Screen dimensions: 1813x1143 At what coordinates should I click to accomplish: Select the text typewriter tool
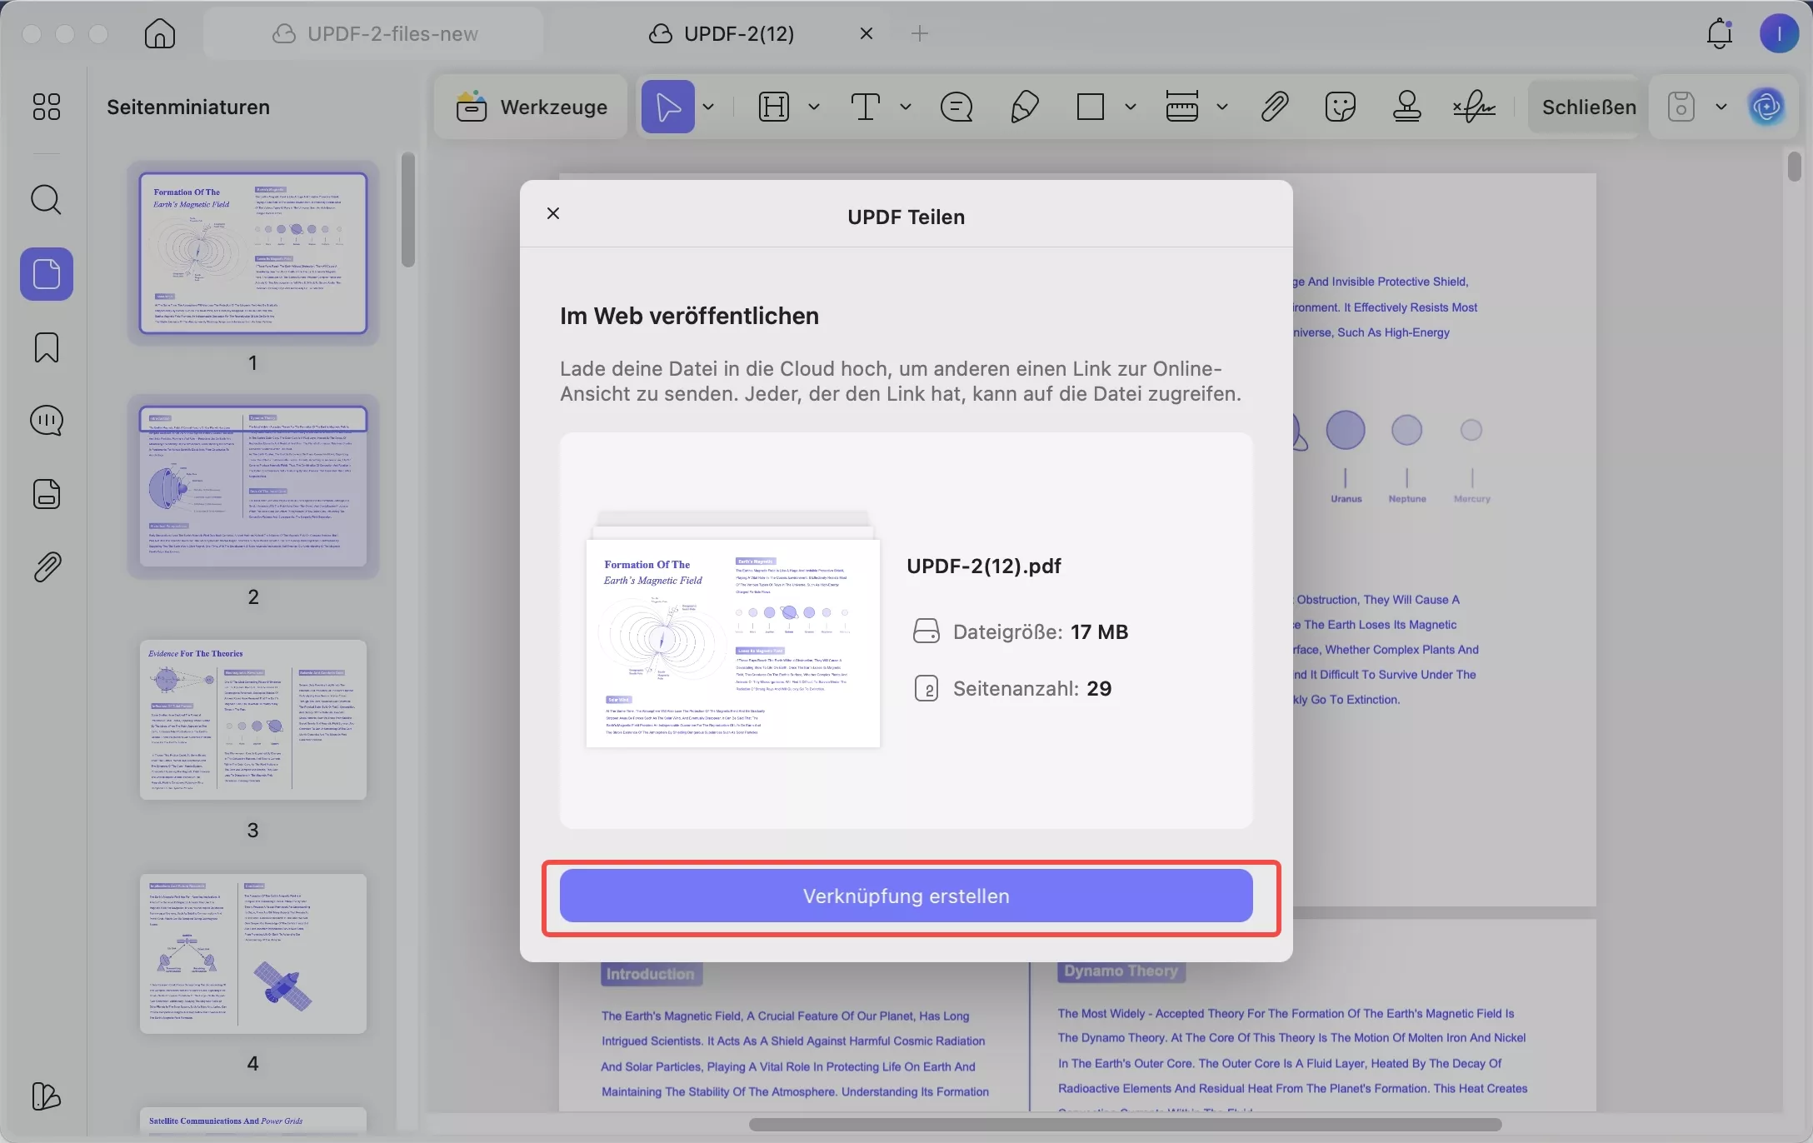866,107
